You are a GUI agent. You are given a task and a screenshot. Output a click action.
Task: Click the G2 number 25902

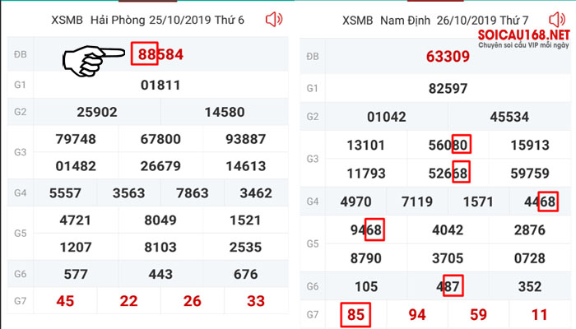pos(97,112)
